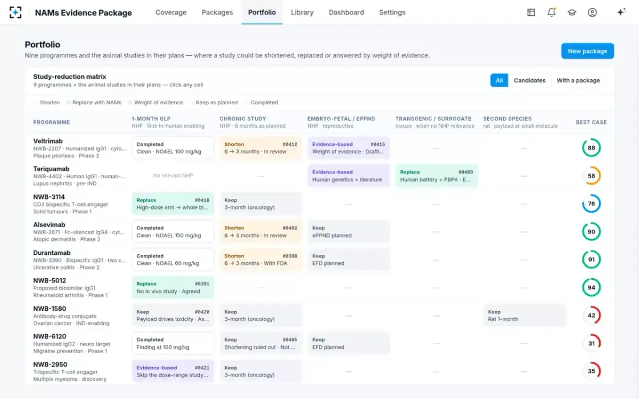Open Alsevimab Shorten cell #0402
Viewport: 639px width, 399px height.
(261, 231)
